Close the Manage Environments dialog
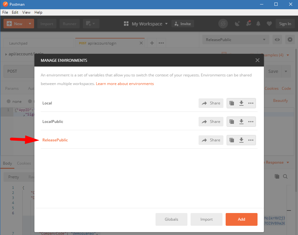 click(257, 60)
